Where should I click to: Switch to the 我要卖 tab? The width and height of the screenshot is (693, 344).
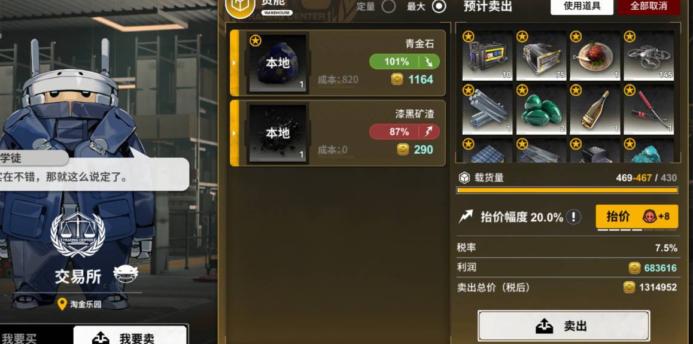point(130,336)
